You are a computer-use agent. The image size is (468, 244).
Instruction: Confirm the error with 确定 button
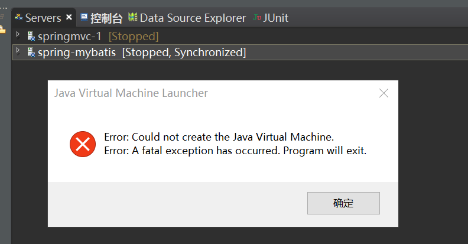click(343, 203)
